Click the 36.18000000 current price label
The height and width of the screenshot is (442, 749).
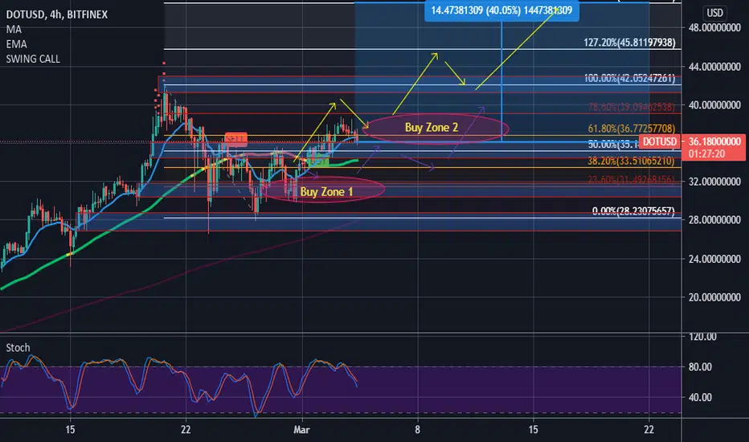click(714, 142)
